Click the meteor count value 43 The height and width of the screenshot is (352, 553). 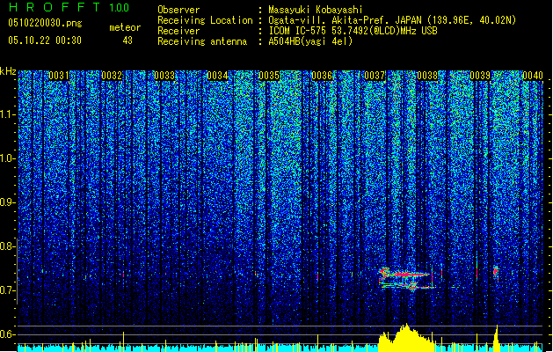127,40
